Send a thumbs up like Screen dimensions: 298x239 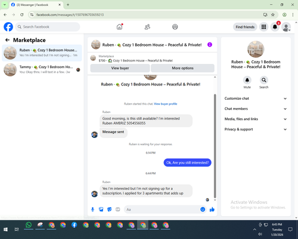(x=212, y=209)
